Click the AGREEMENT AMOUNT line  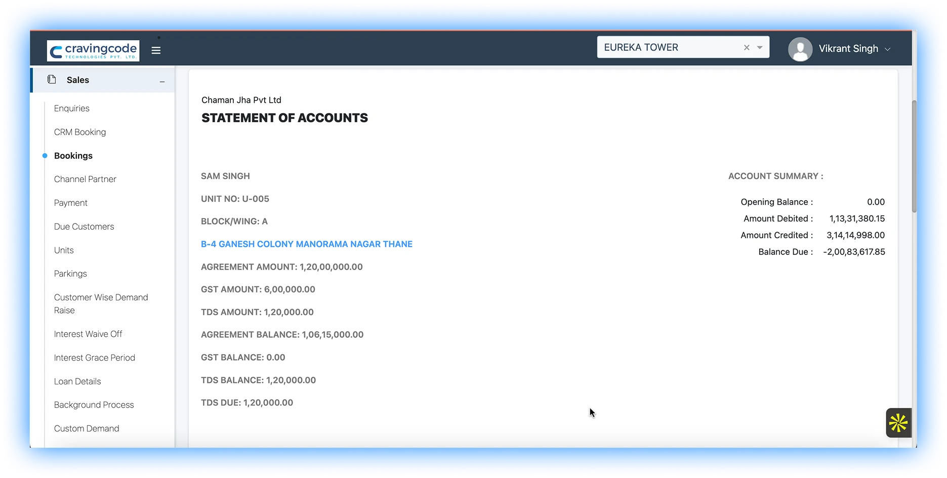click(282, 267)
